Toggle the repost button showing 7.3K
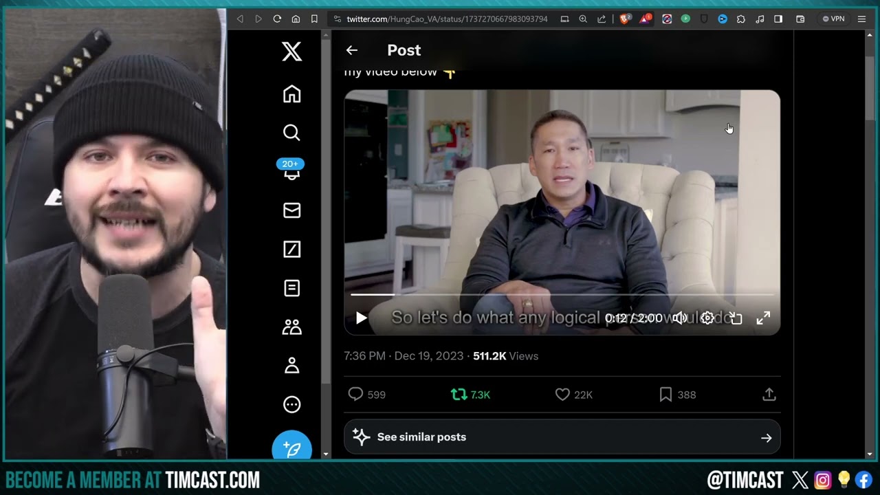This screenshot has width=880, height=495. [x=470, y=395]
